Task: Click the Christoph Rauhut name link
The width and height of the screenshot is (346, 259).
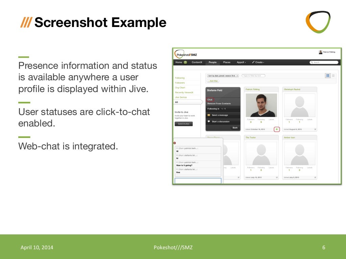Action: (x=292, y=89)
